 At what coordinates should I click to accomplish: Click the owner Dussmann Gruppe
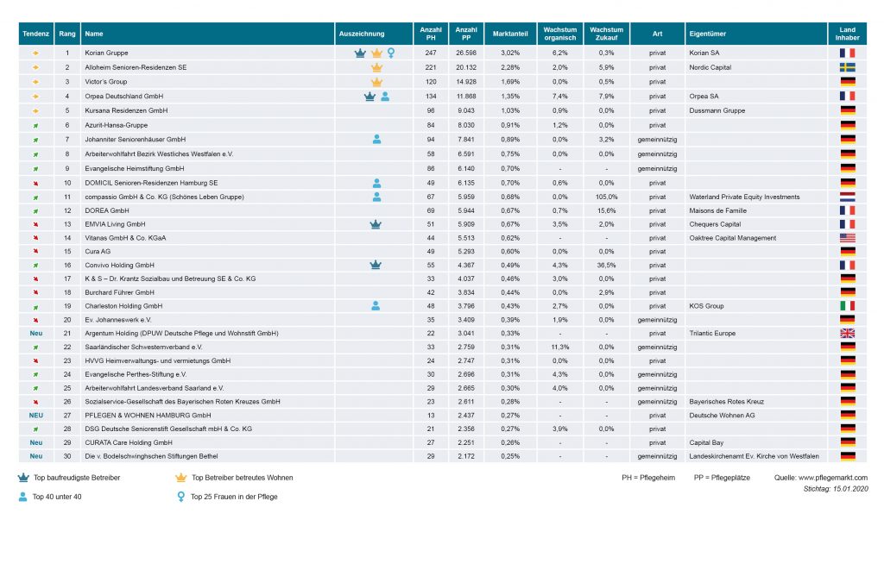[x=717, y=110]
